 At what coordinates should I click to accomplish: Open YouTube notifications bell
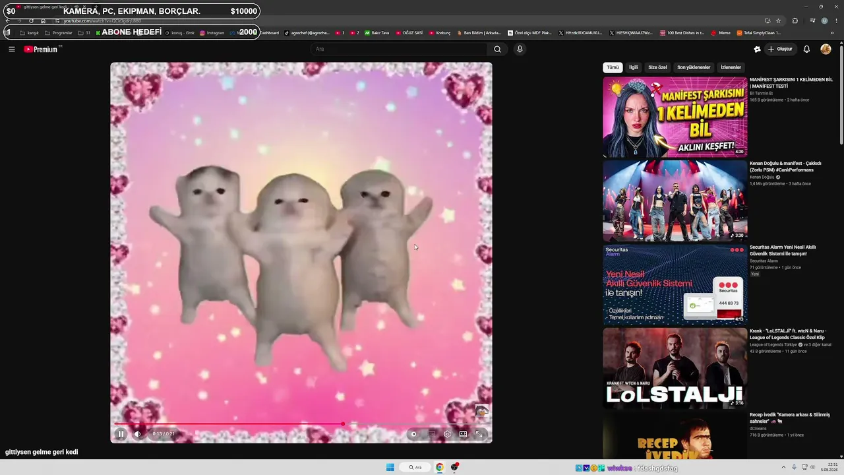(806, 49)
